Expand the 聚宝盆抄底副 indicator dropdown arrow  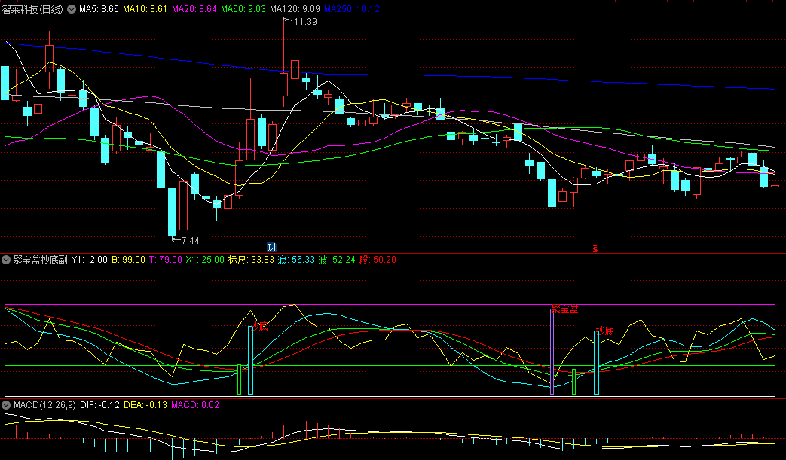[6, 260]
